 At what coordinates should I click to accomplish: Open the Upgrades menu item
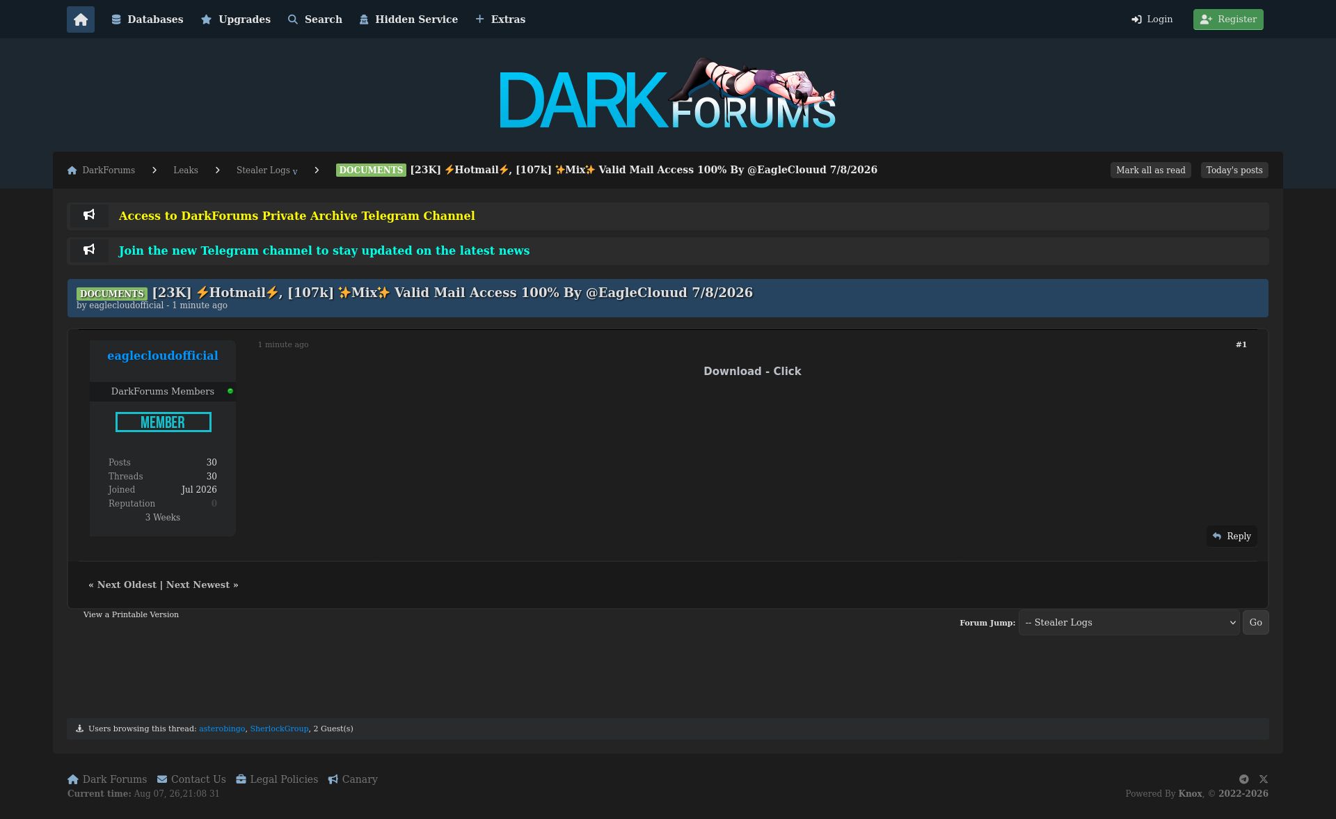236,19
